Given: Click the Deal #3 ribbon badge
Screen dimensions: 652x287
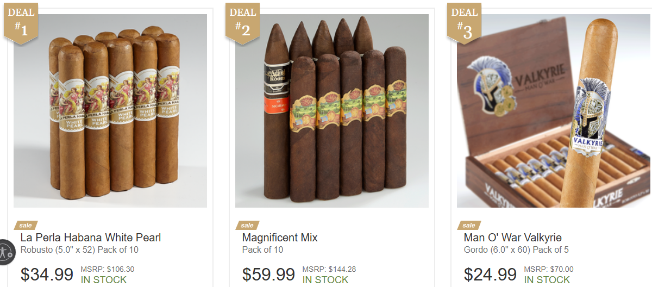Looking at the screenshot, I should pyautogui.click(x=465, y=23).
